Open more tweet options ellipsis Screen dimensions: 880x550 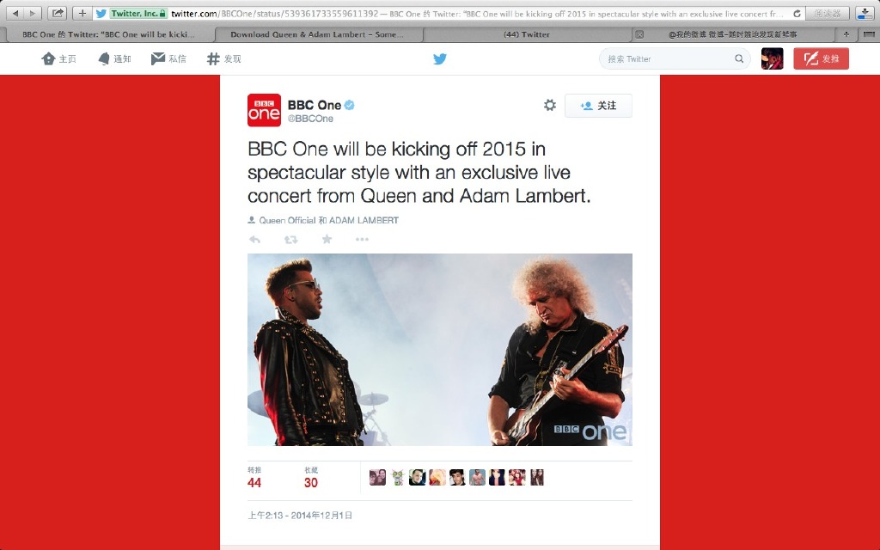[x=362, y=240]
